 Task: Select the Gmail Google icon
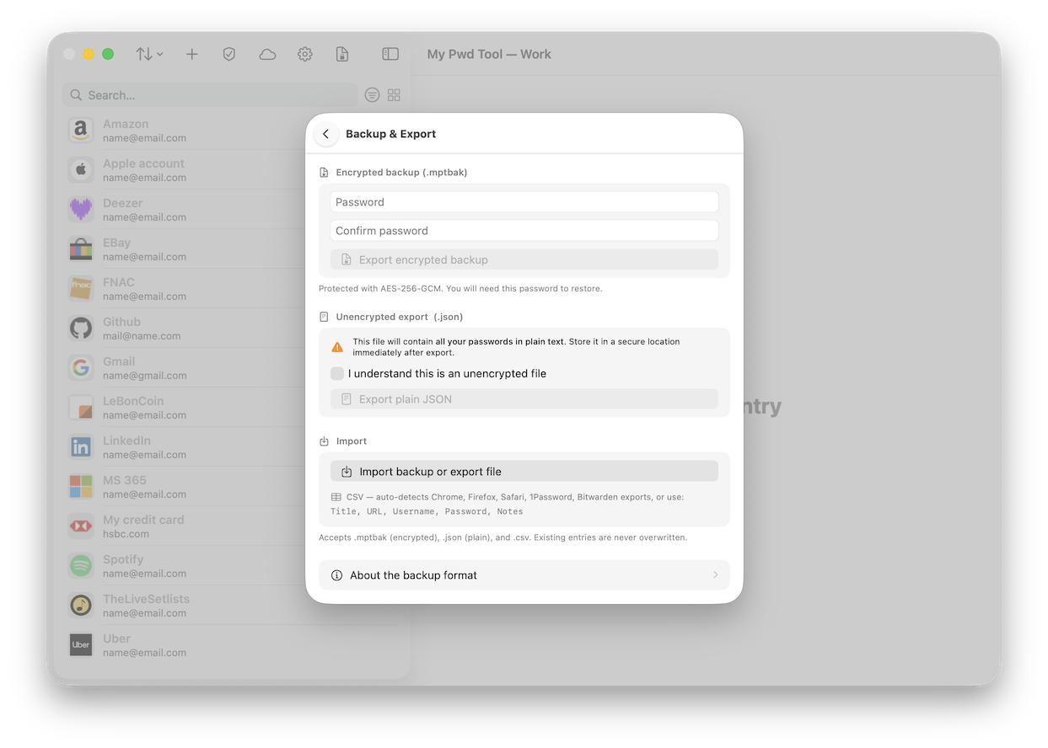pos(81,367)
